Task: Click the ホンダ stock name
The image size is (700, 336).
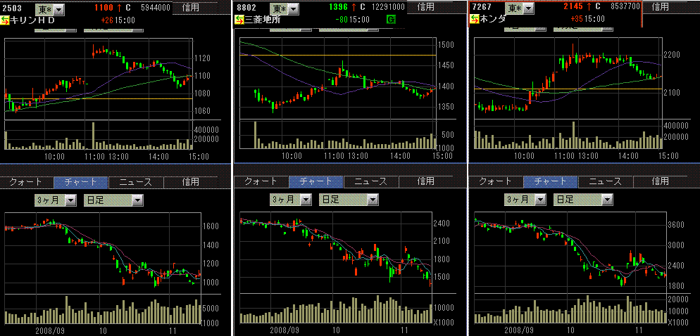Action: click(494, 19)
